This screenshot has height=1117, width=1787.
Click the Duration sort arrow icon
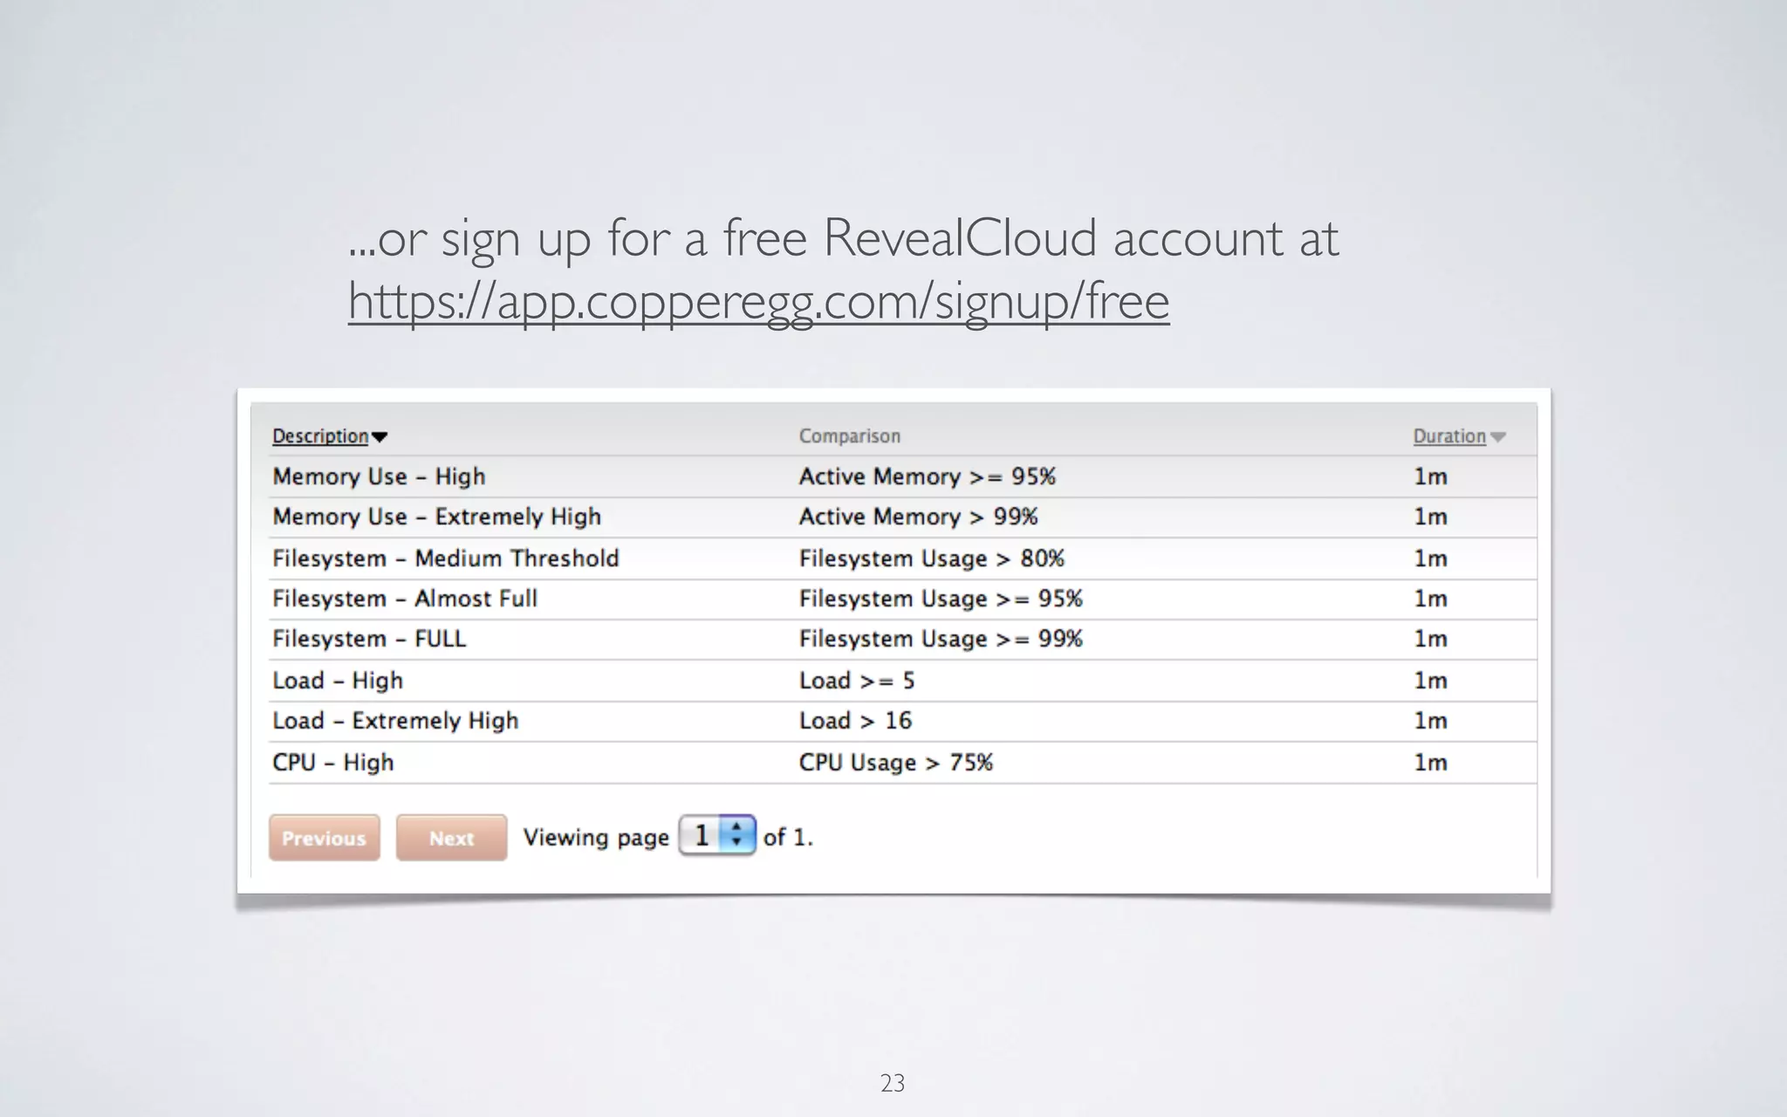(x=1497, y=437)
